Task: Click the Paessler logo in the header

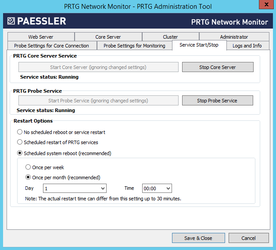Action: pos(37,21)
